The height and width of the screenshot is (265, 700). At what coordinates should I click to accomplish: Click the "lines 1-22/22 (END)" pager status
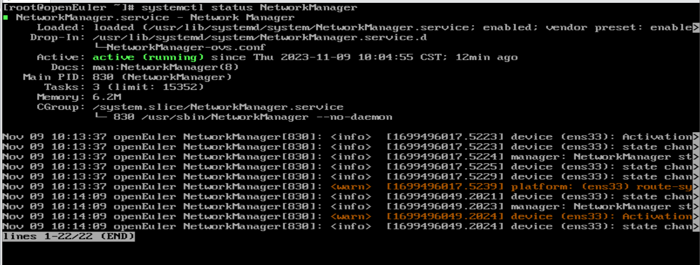pyautogui.click(x=68, y=237)
